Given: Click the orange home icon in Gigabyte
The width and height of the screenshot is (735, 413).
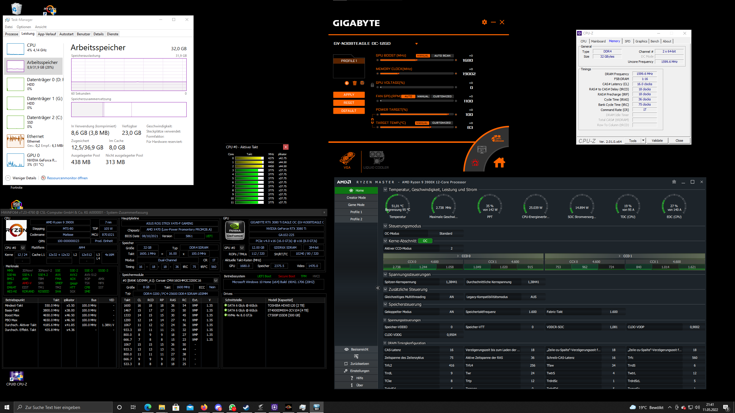Looking at the screenshot, I should tap(499, 163).
